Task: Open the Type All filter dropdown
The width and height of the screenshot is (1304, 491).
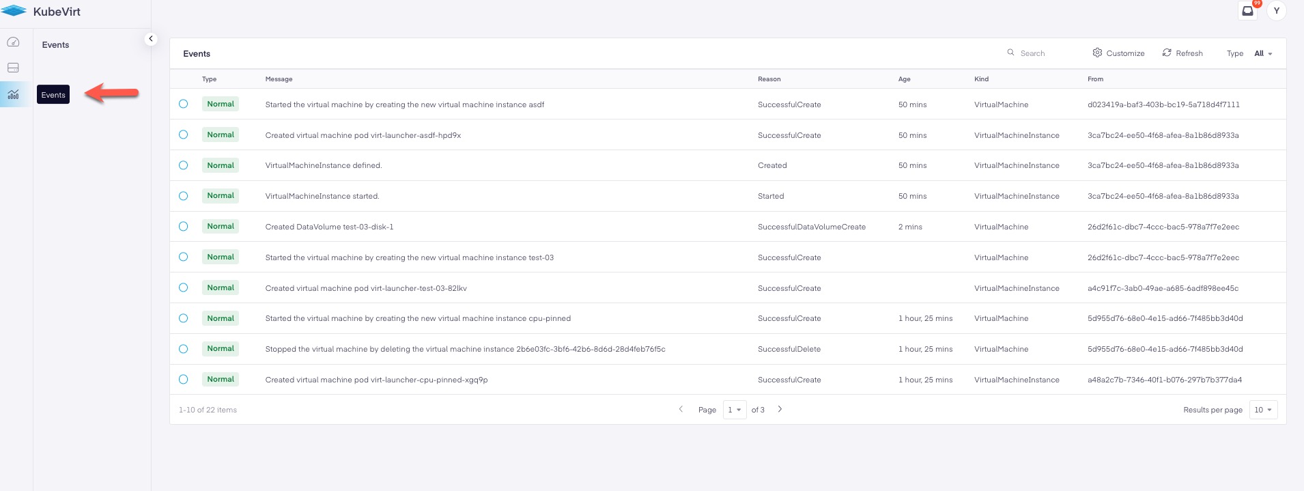Action: click(1263, 53)
